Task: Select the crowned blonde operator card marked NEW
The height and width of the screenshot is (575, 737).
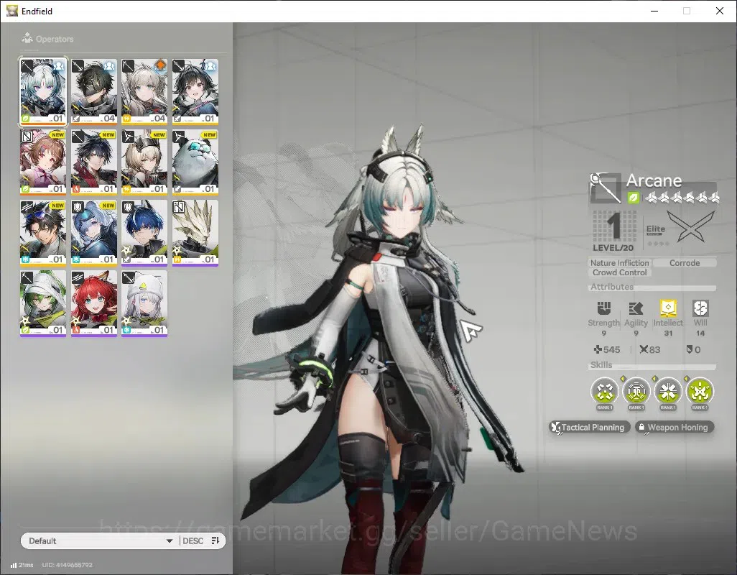Action: point(144,162)
